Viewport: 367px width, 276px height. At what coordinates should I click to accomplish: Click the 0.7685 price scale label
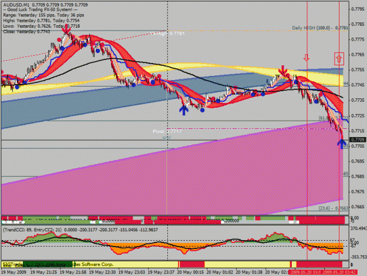click(x=358, y=177)
